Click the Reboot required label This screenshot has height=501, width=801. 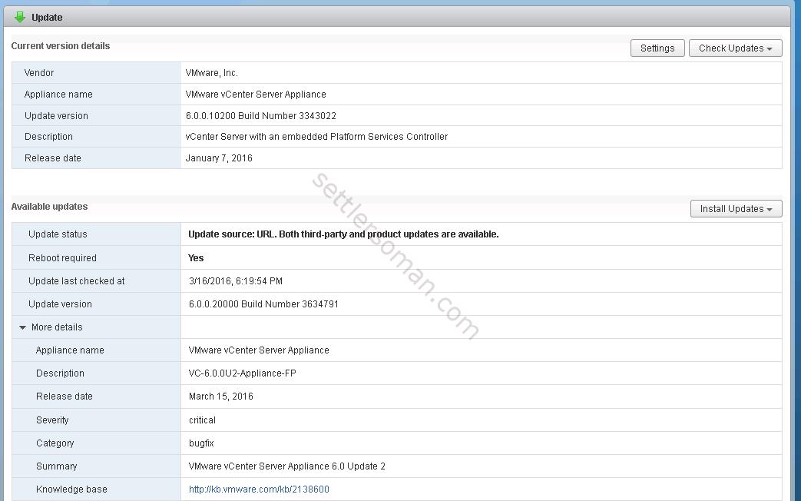coord(62,258)
